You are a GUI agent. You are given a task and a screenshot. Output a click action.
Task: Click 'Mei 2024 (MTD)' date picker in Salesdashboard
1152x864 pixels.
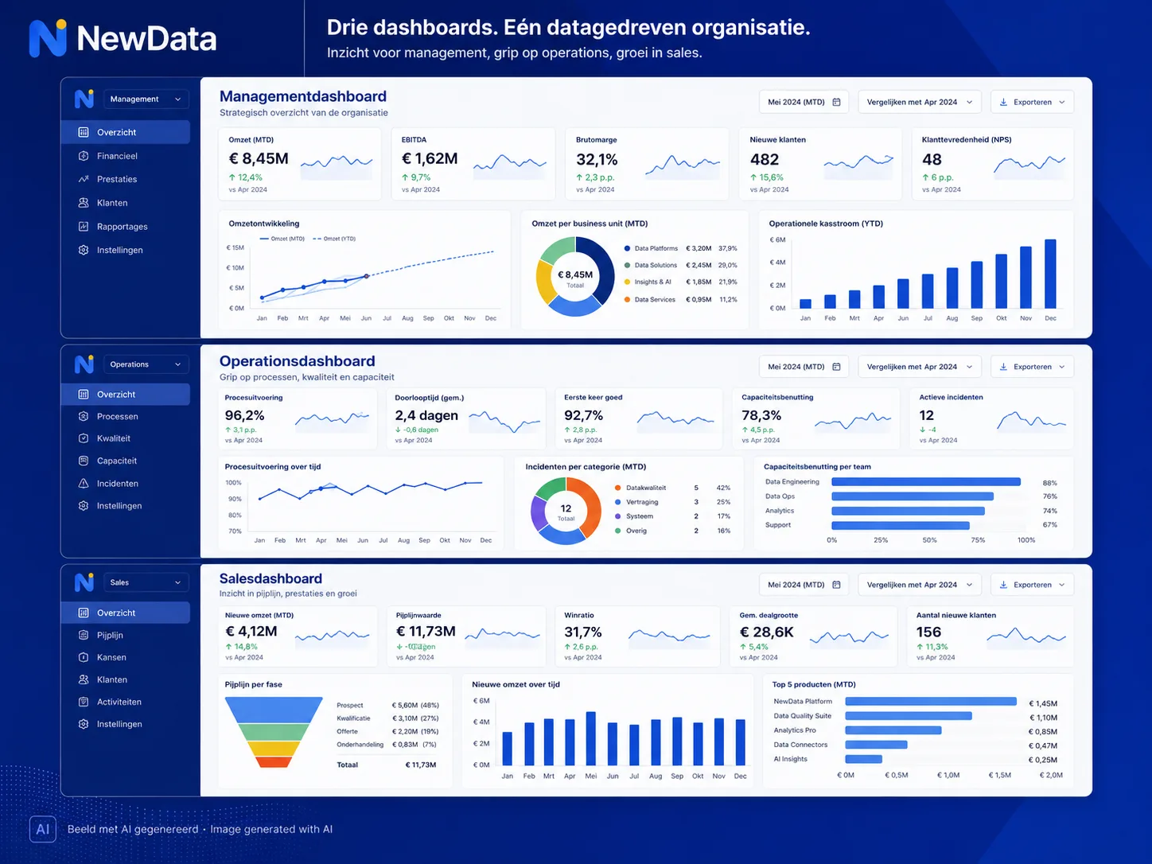804,585
